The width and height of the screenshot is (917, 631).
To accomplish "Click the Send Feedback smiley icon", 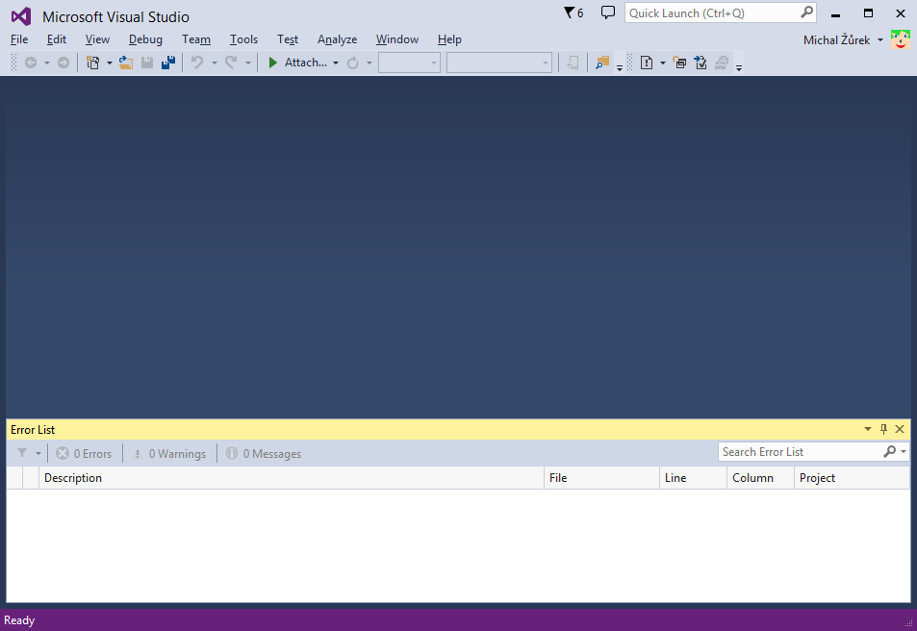I will pos(900,39).
